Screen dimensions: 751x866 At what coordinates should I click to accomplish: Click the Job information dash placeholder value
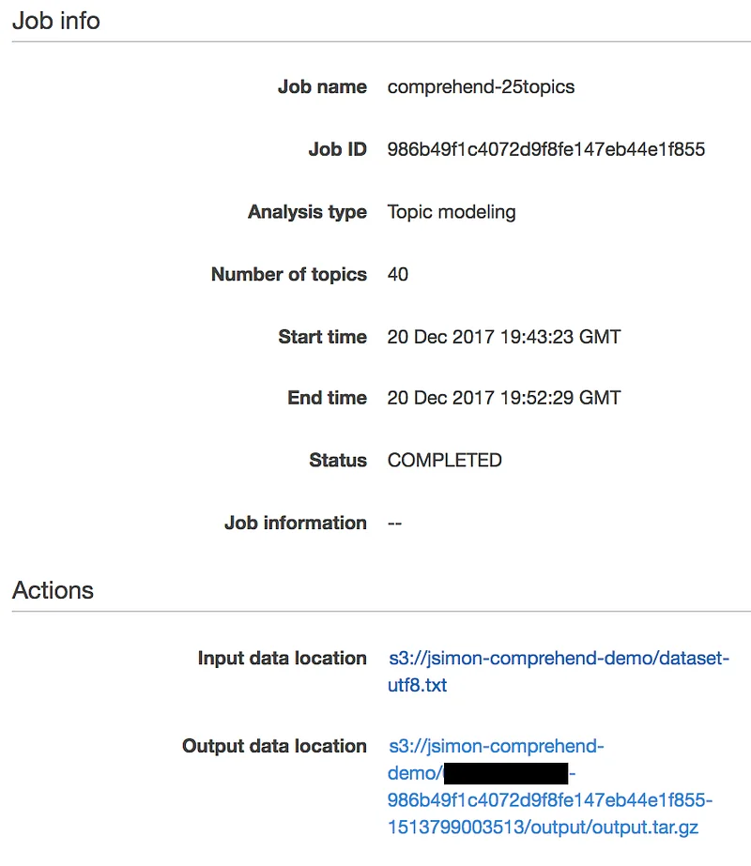pyautogui.click(x=394, y=523)
